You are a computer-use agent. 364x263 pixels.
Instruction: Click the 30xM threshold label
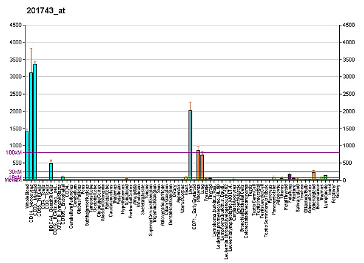[x=15, y=172]
